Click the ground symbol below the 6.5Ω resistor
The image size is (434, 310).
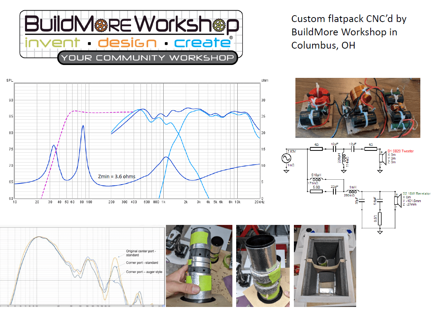tap(380, 232)
